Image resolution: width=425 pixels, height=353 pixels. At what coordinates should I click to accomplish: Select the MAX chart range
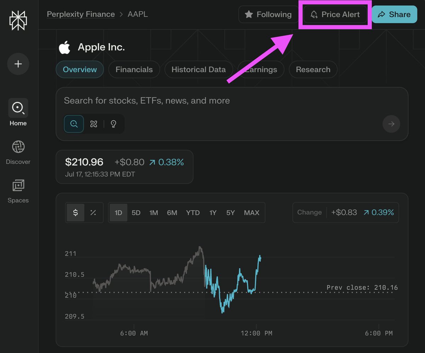tap(252, 213)
